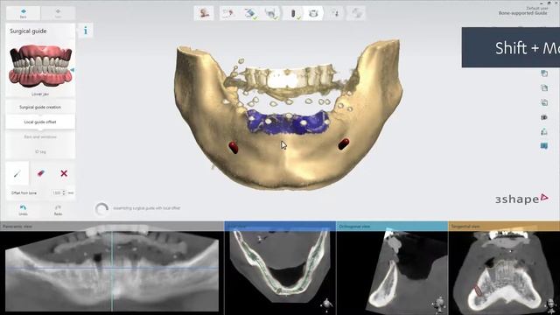Click the Surgical guide panel title
560x315 pixels.
coord(28,31)
